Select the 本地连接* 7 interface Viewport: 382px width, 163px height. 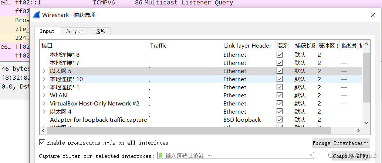(65, 63)
